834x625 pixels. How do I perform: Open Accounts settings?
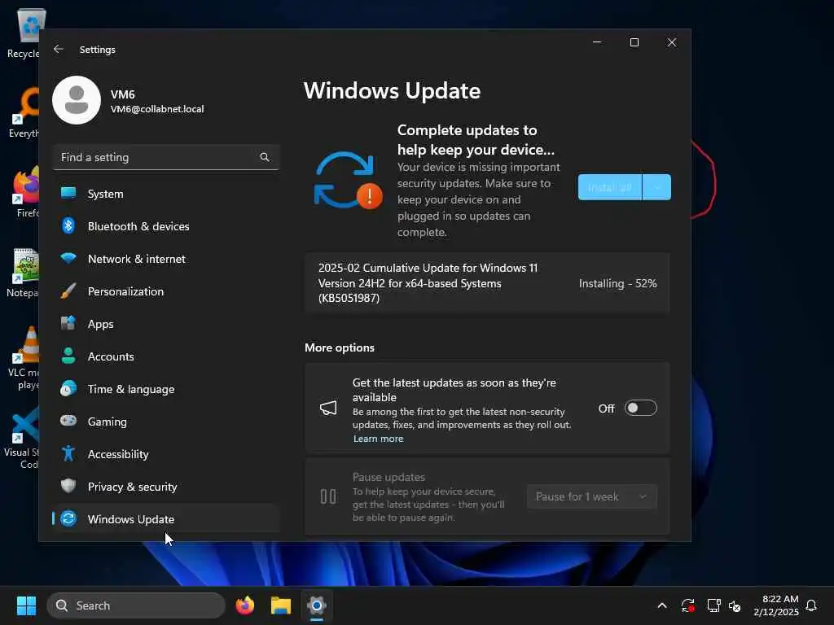[x=166, y=356]
